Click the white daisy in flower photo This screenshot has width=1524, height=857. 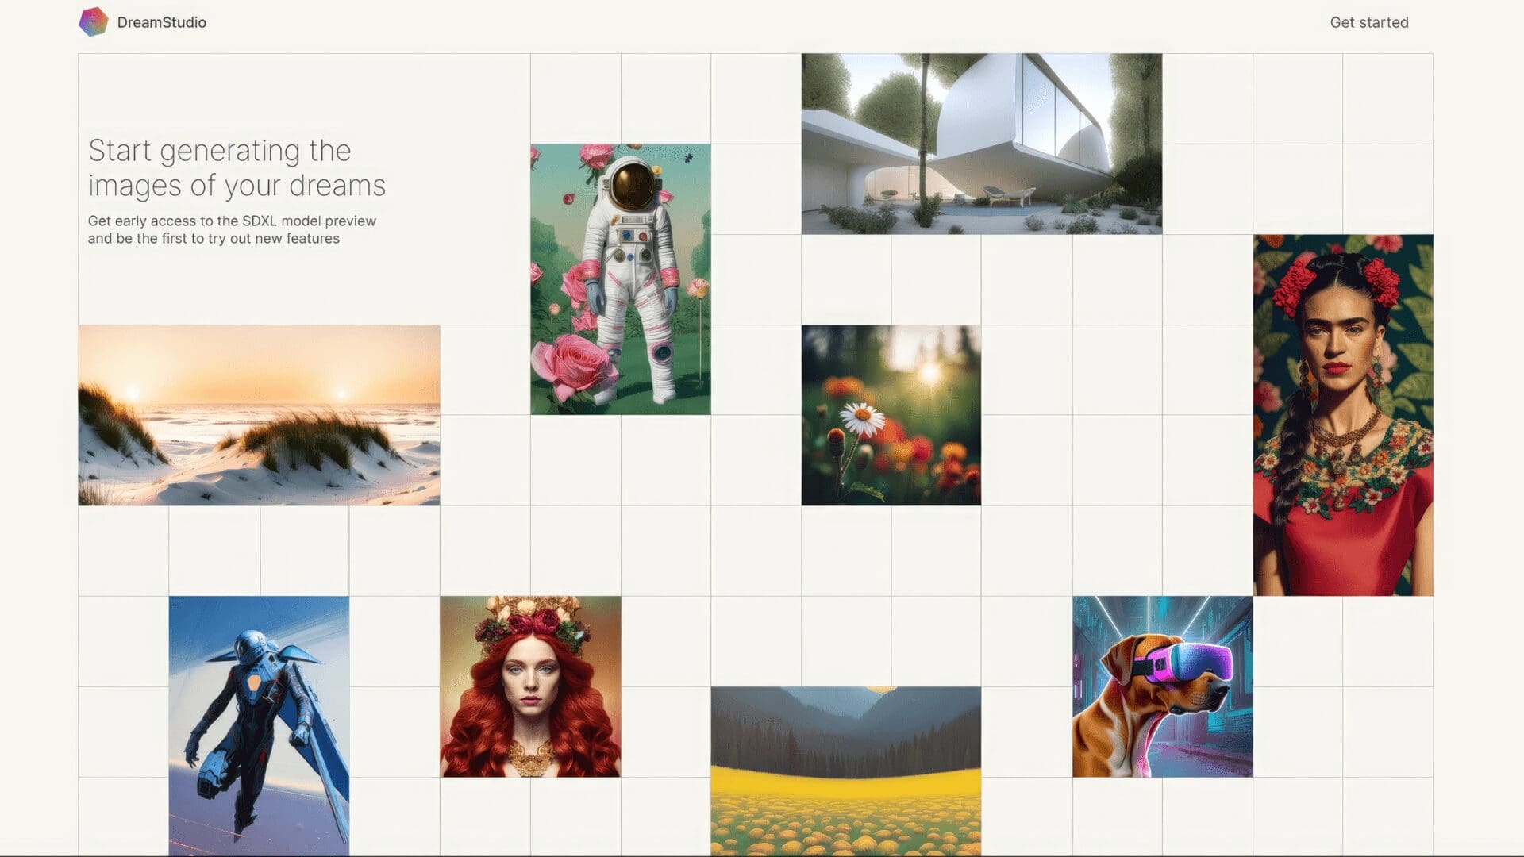pos(862,419)
